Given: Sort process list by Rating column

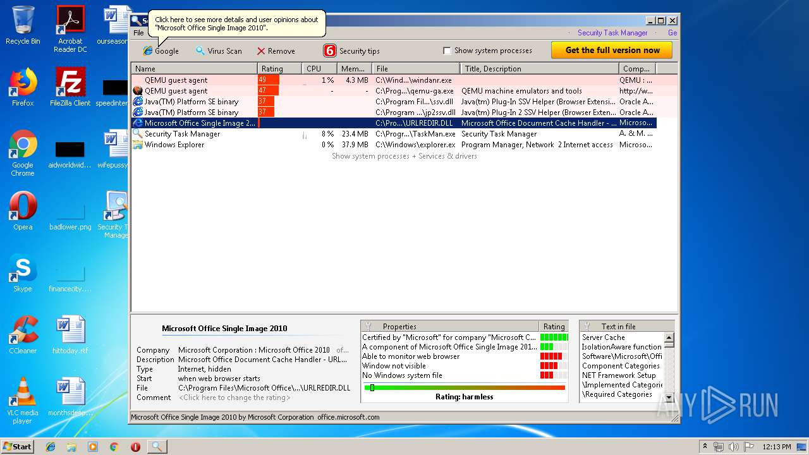Looking at the screenshot, I should point(279,68).
